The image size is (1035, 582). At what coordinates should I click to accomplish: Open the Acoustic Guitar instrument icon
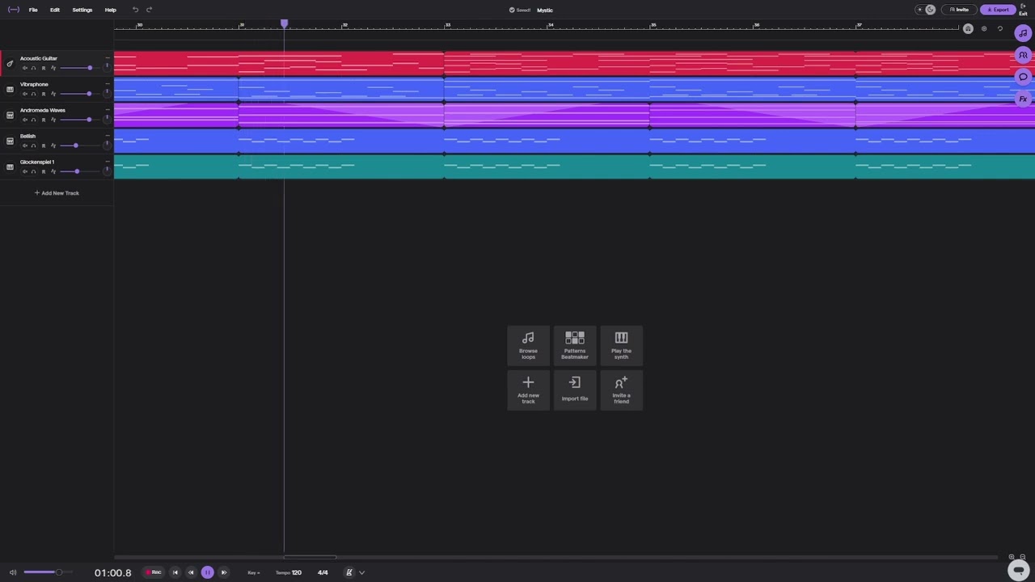click(10, 63)
